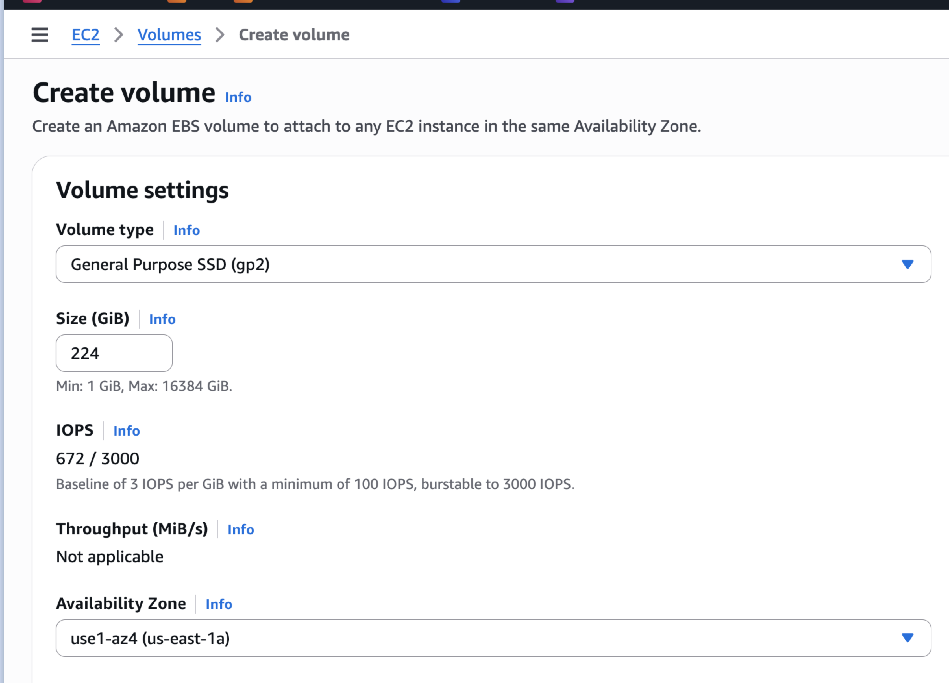Open Info for Throughput (MiB/s)

click(x=240, y=530)
